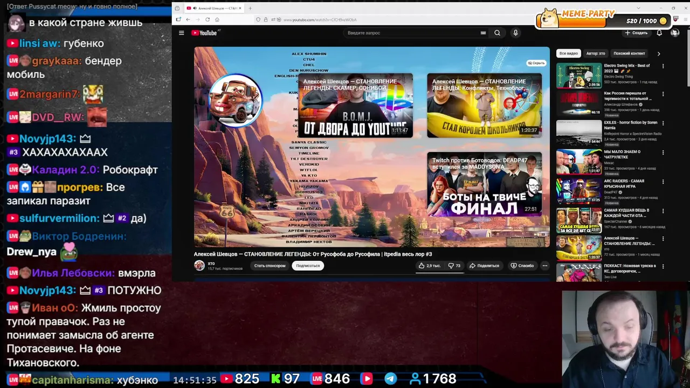Hide the end-screen suggestions with Скрыть

click(536, 63)
